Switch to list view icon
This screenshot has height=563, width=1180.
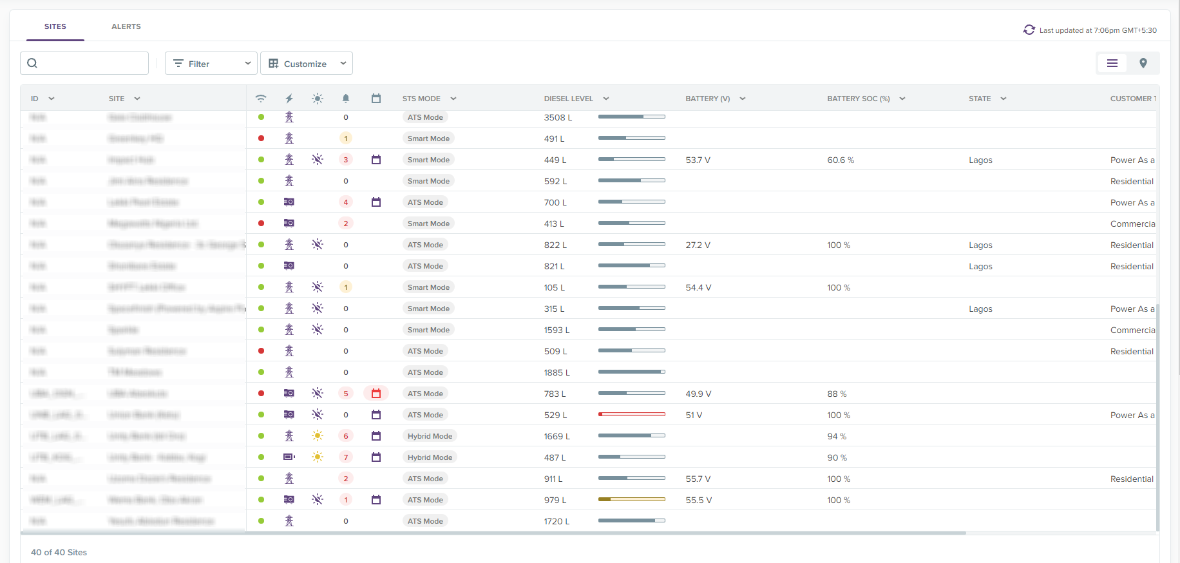[x=1112, y=63]
